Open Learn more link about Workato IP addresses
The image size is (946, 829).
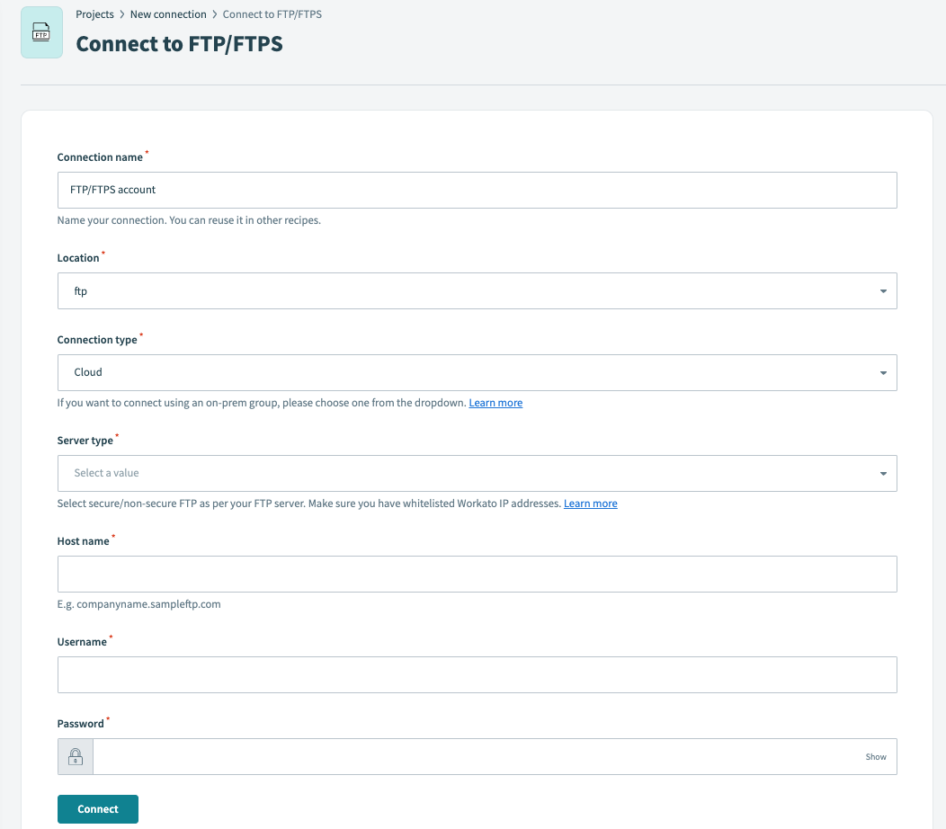pyautogui.click(x=590, y=504)
